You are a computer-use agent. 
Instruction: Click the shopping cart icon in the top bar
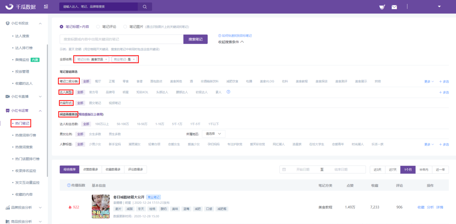click(382, 7)
